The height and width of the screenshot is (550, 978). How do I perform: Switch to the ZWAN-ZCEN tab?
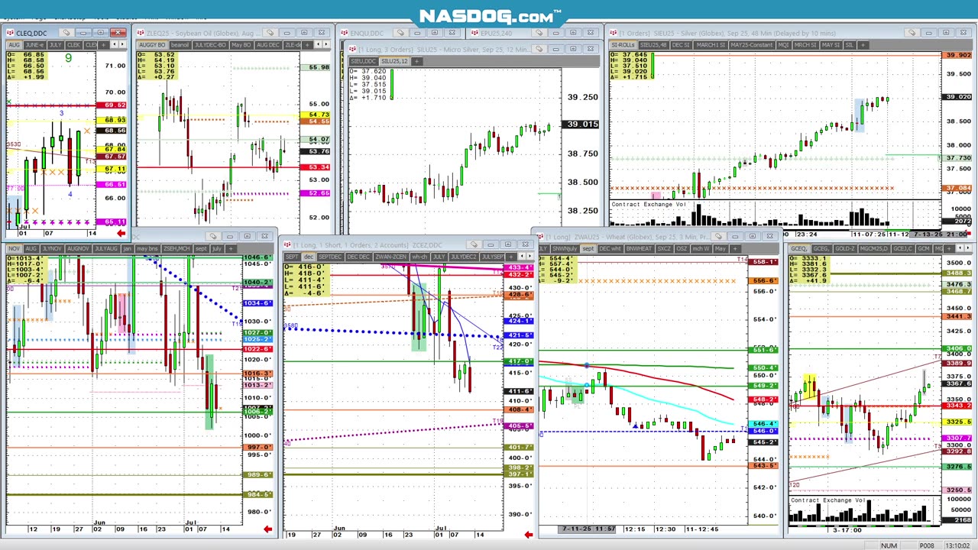[390, 257]
